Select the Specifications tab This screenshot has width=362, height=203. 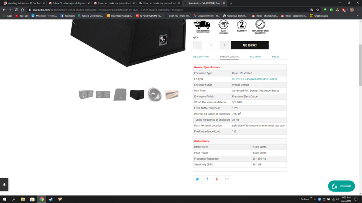229,57
